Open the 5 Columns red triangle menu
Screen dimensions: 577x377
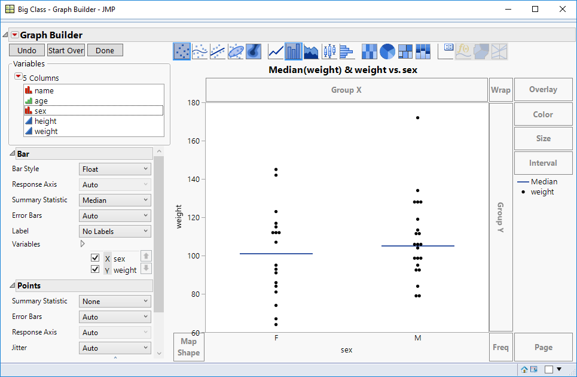click(x=19, y=77)
